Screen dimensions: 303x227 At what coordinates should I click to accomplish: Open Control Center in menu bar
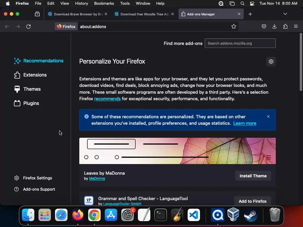[x=252, y=4]
